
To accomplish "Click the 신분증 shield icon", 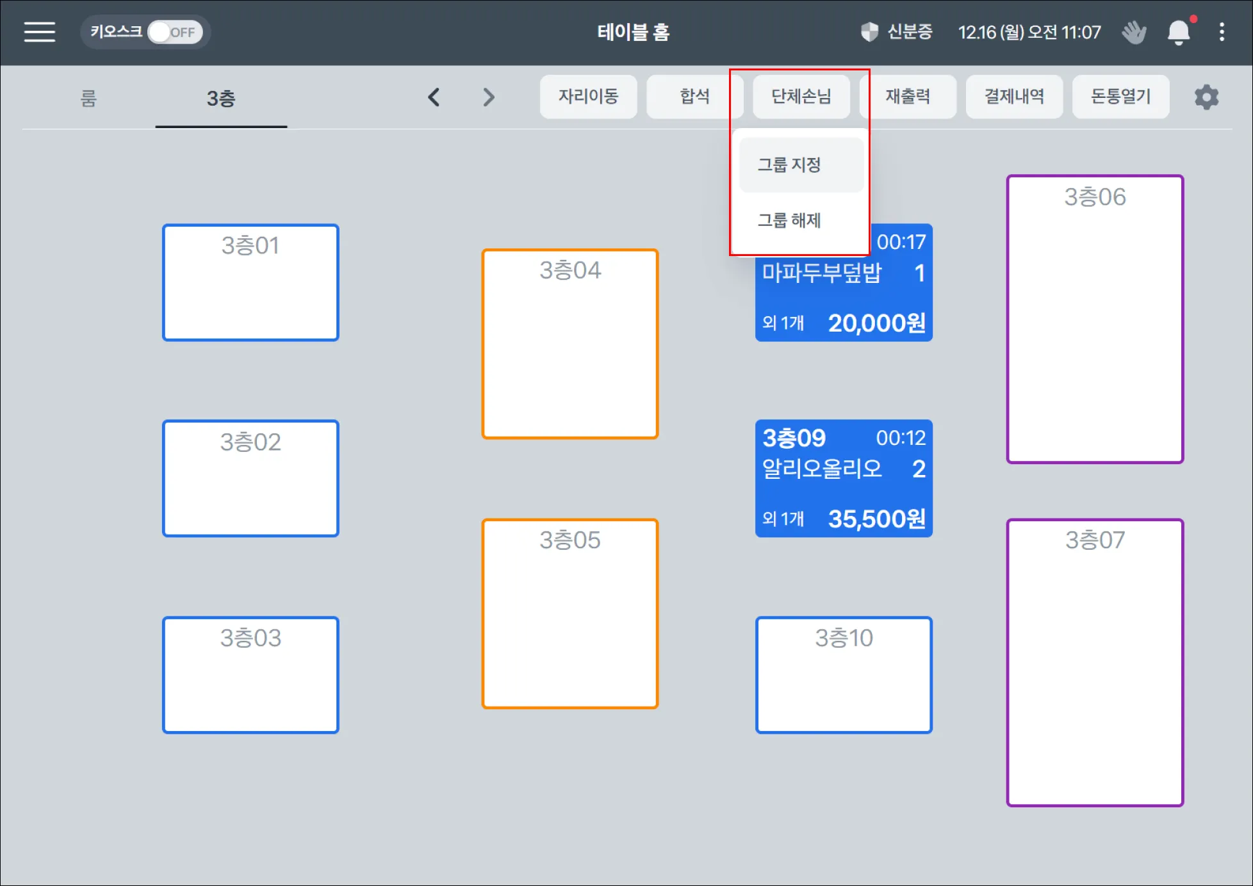I will (869, 32).
